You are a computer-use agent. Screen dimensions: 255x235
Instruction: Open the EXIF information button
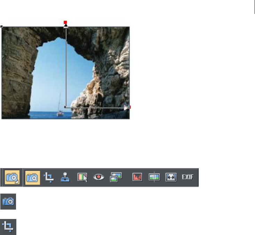[x=188, y=177]
